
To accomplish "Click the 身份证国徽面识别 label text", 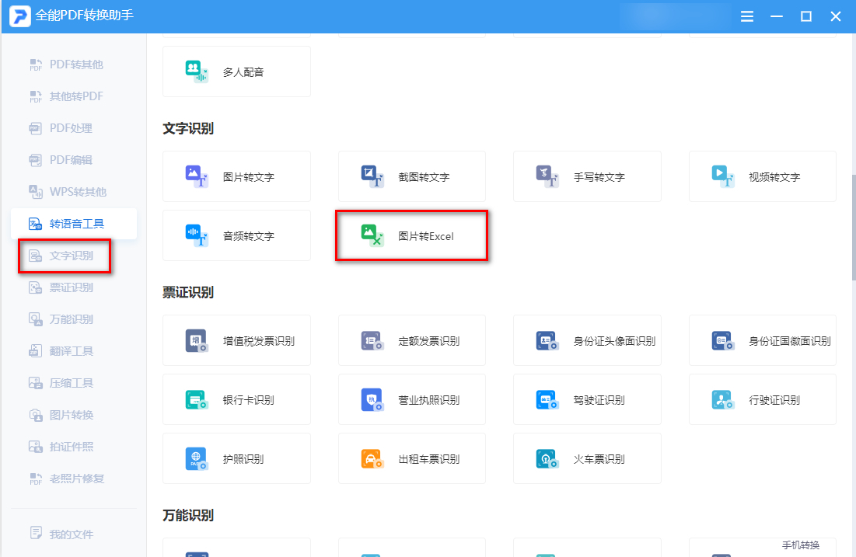I will coord(789,341).
